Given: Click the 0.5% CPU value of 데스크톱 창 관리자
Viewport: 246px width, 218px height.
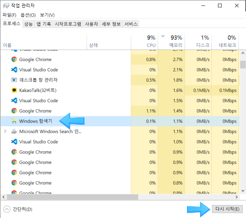Looking at the screenshot, I should 151,80.
